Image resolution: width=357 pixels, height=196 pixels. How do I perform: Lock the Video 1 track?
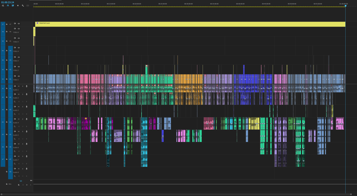[7, 79]
